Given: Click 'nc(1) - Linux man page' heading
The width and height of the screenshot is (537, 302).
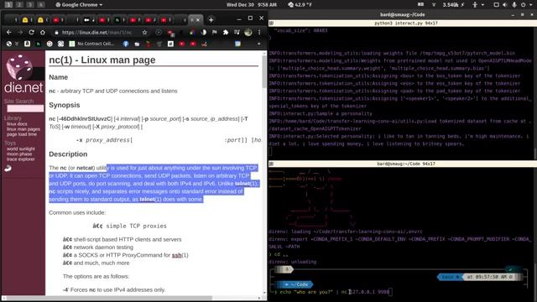Looking at the screenshot, I should 102,60.
